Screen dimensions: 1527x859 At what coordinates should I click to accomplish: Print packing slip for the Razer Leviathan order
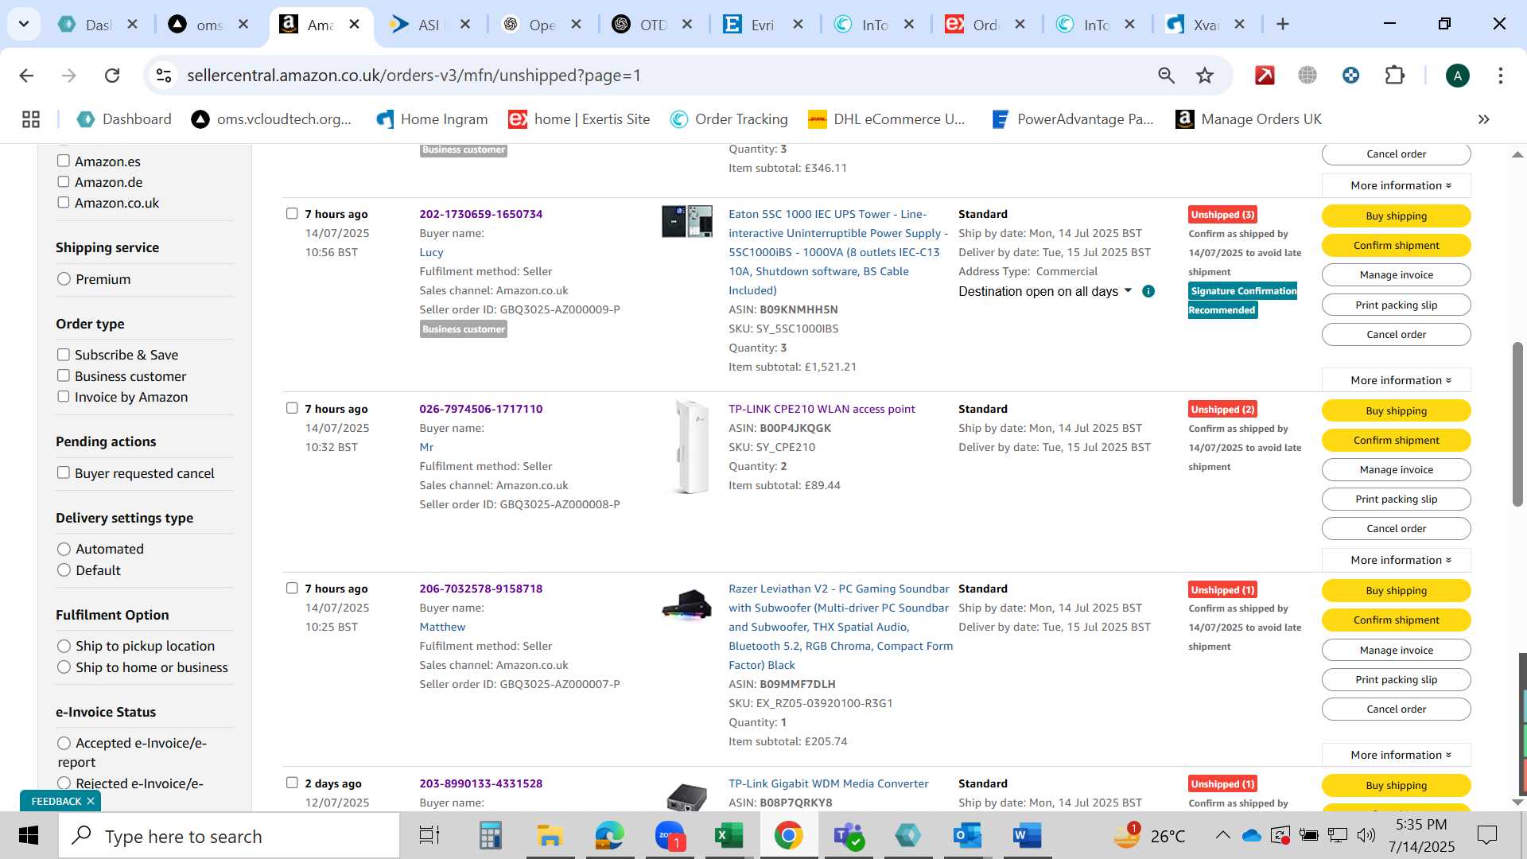1396,679
